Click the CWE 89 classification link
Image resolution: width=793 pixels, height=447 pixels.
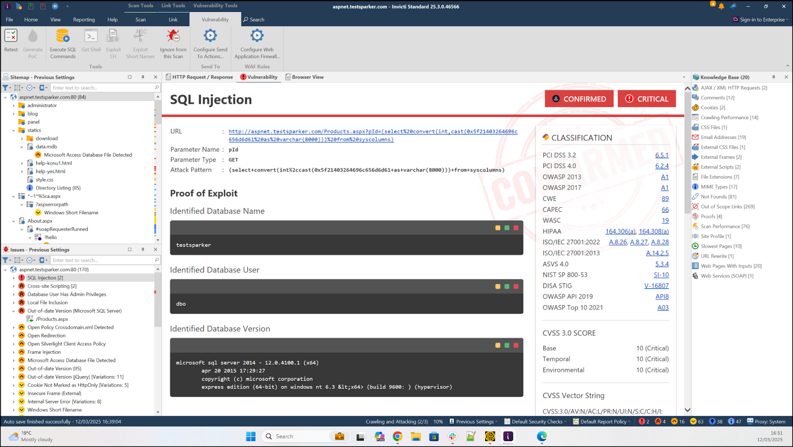(x=665, y=199)
